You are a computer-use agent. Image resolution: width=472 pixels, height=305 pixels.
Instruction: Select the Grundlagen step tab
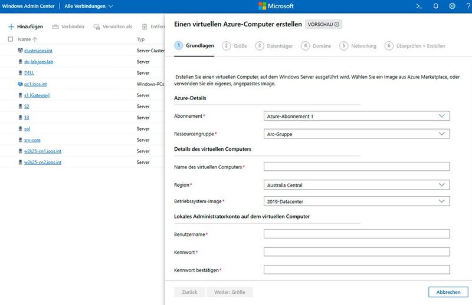point(194,46)
